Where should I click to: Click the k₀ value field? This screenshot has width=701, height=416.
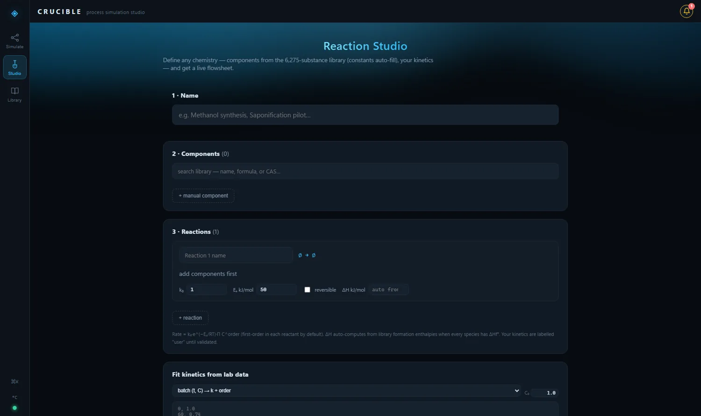coord(207,289)
